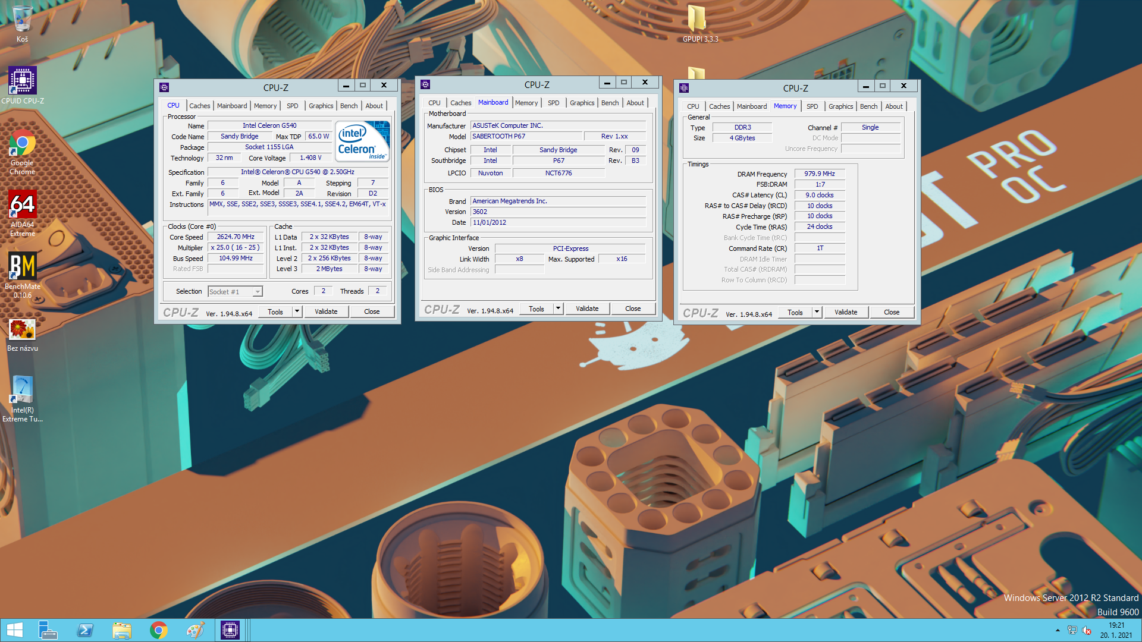Click the BIOS date 11/01/2012 field
The height and width of the screenshot is (642, 1142).
point(558,222)
